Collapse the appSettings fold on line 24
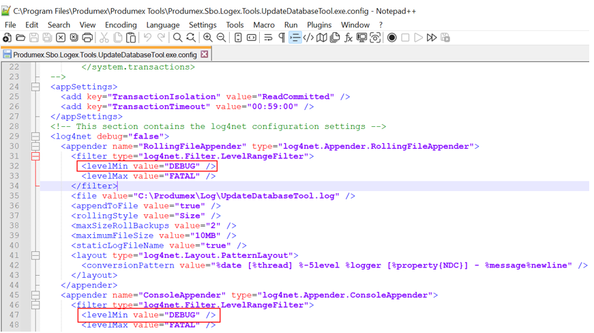594x333 pixels. pyautogui.click(x=35, y=87)
